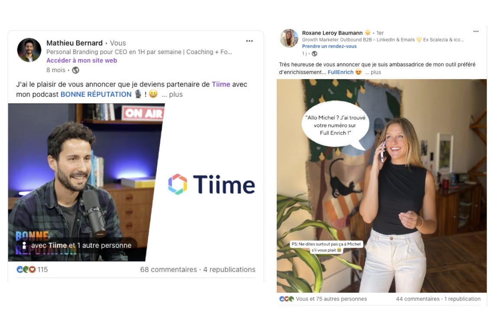Click the ON AIR sign in the podcast image
This screenshot has width=498, height=320.
143,113
